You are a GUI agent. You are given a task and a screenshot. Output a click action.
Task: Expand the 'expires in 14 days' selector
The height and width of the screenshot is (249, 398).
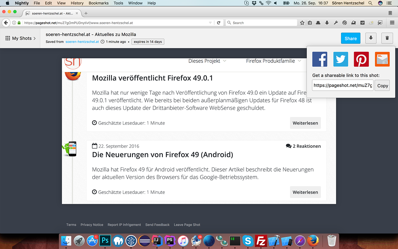pyautogui.click(x=148, y=42)
